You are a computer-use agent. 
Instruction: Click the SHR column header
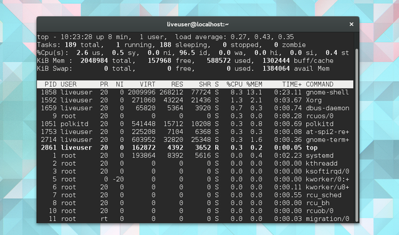pyautogui.click(x=205, y=84)
